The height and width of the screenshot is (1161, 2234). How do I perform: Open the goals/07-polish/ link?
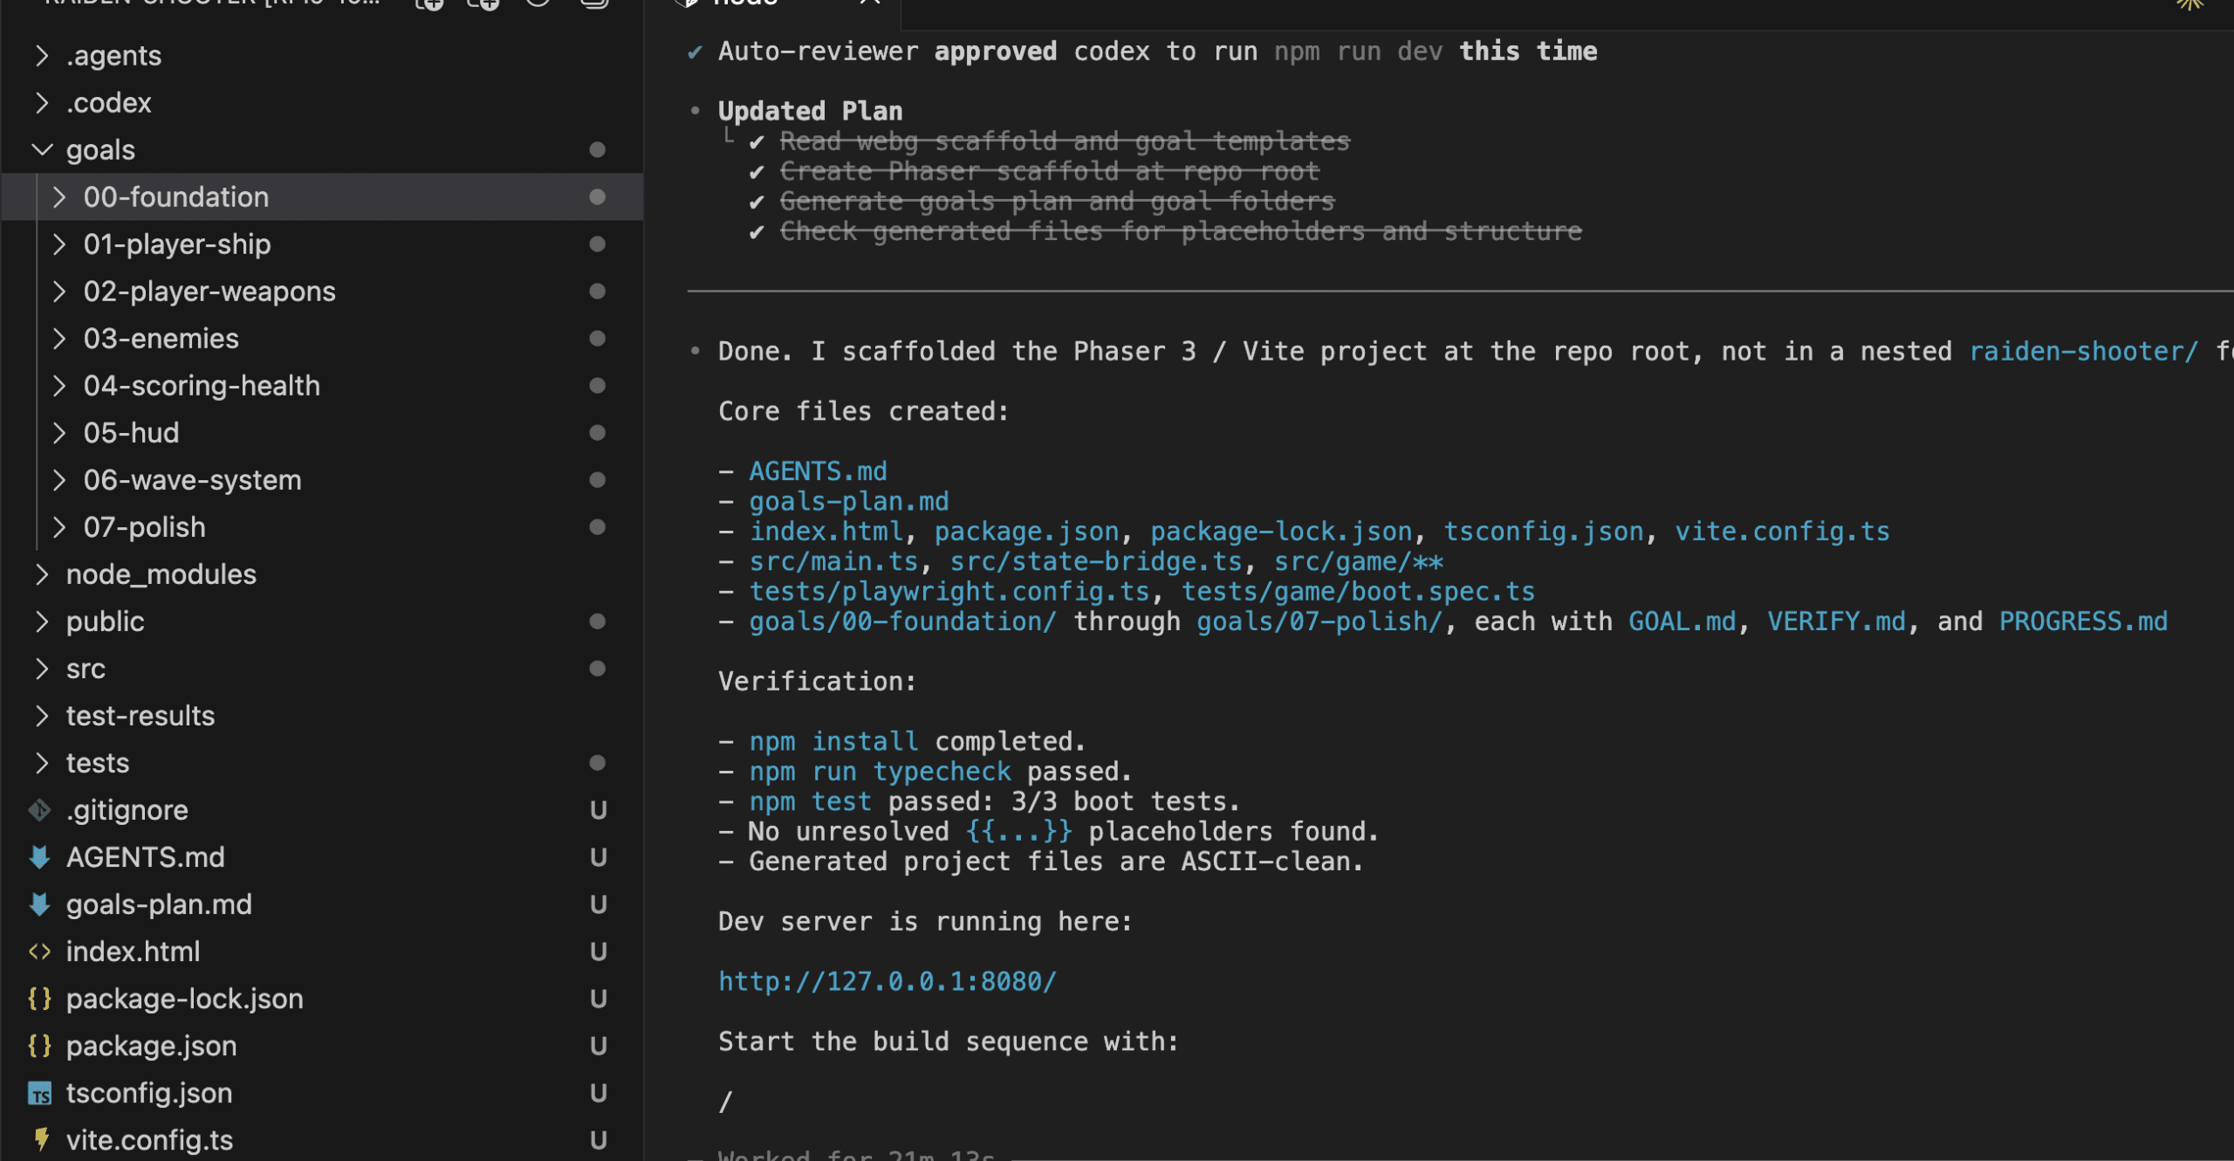tap(1319, 622)
